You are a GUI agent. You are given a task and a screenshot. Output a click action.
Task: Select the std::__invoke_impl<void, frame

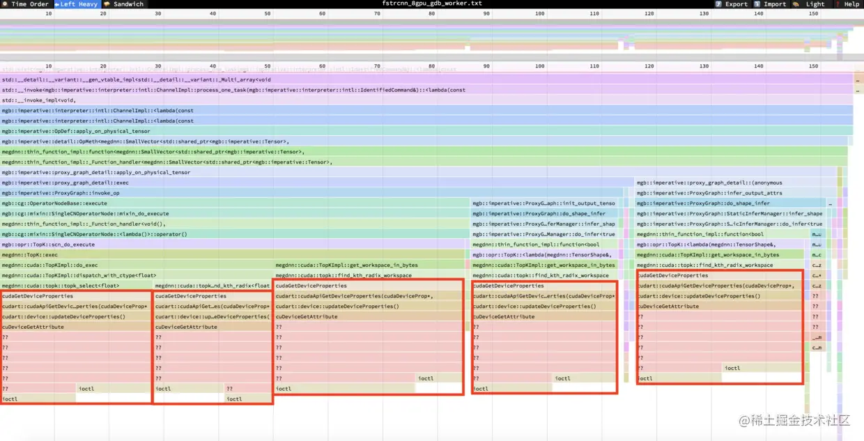(x=426, y=100)
